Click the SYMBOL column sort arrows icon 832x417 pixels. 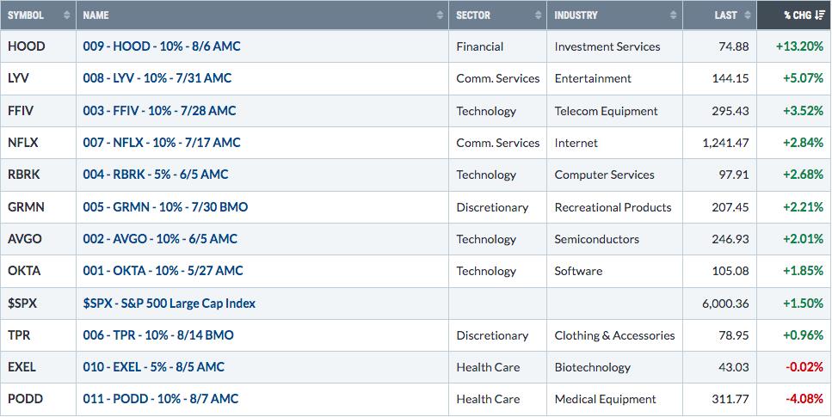(x=67, y=15)
